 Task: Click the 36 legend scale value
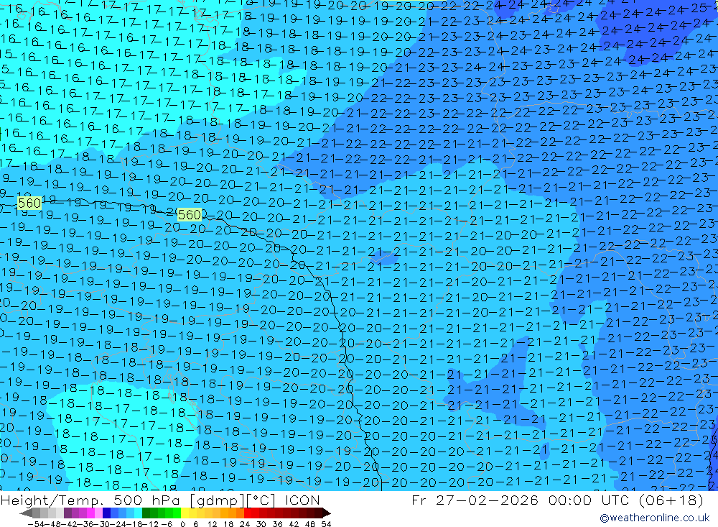point(277,524)
